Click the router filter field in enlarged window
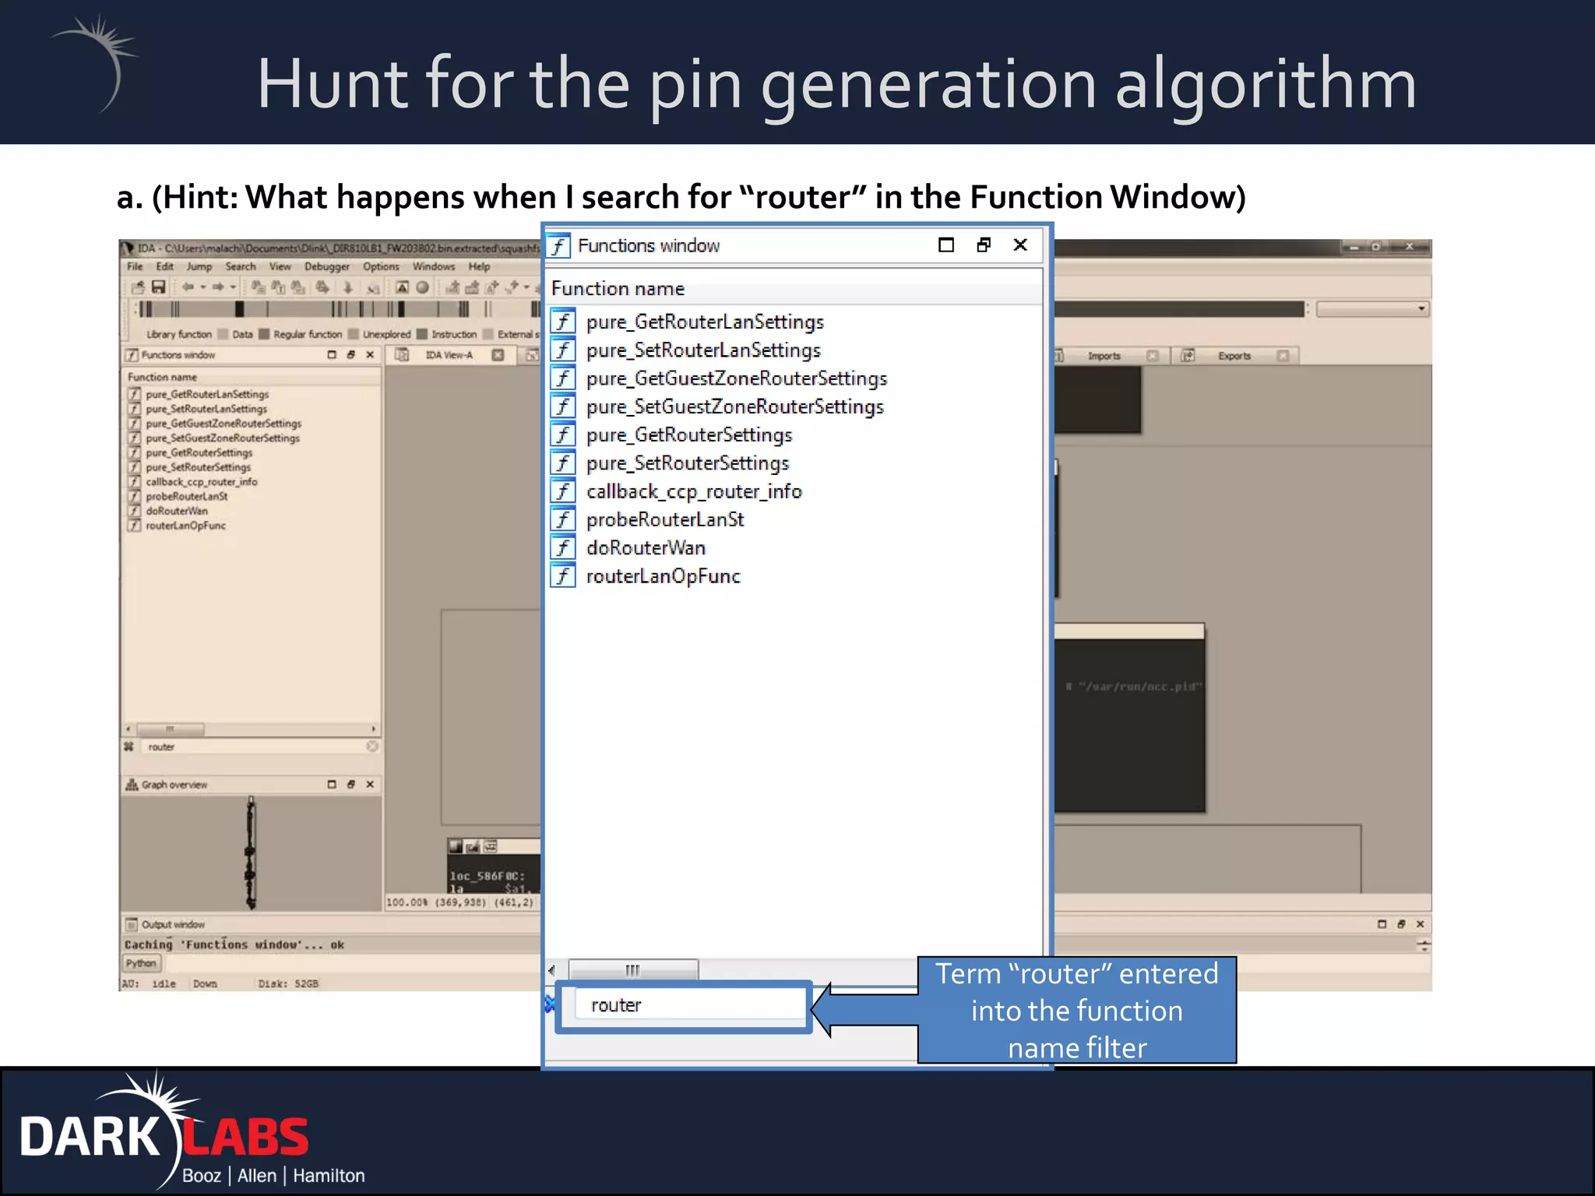Image resolution: width=1595 pixels, height=1196 pixels. click(689, 1005)
